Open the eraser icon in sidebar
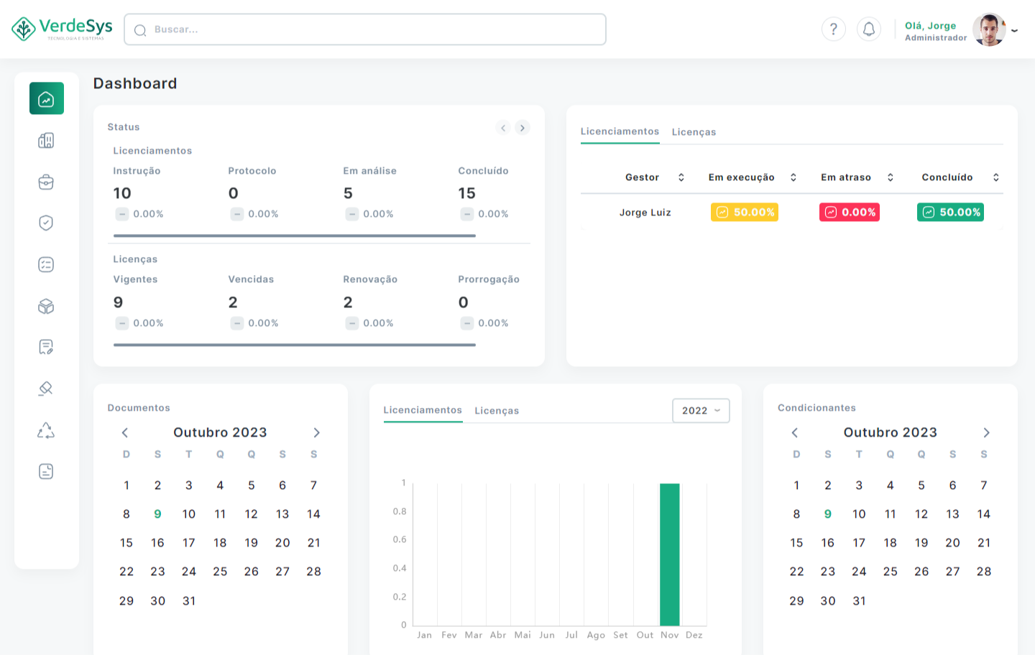This screenshot has width=1035, height=655. coord(46,389)
